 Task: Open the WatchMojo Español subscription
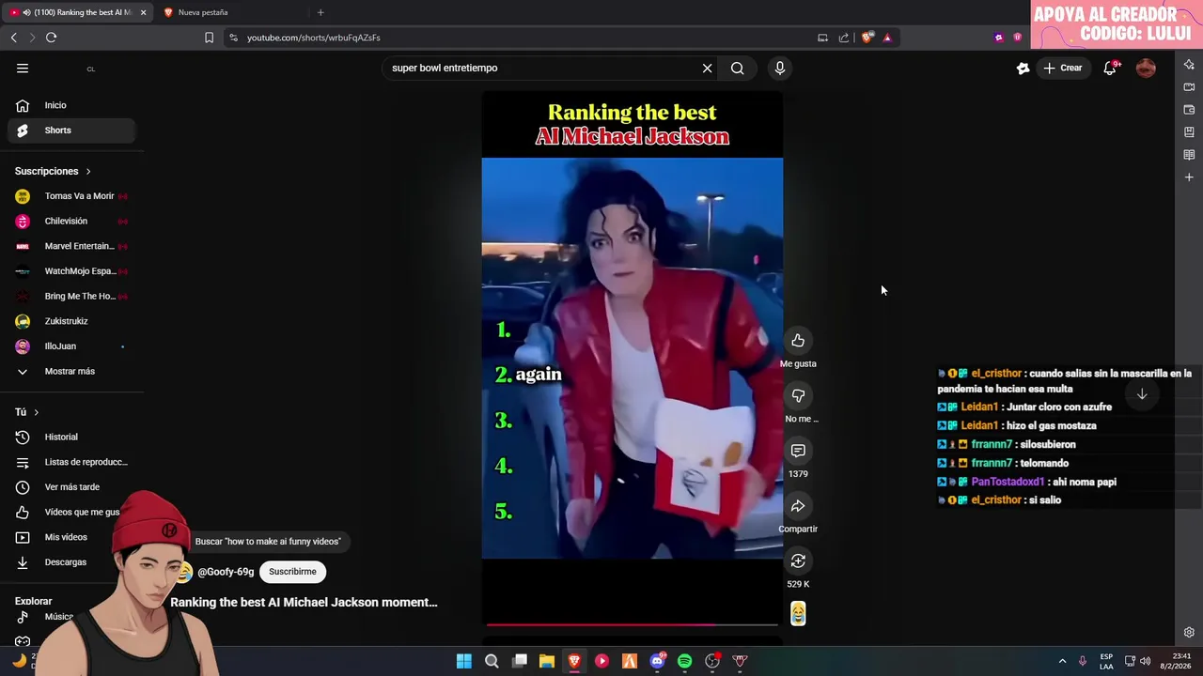(71, 271)
